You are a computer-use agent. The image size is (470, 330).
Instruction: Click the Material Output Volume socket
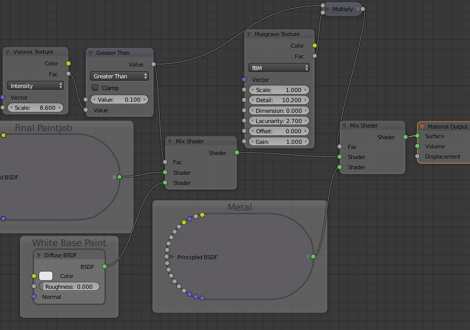click(417, 146)
